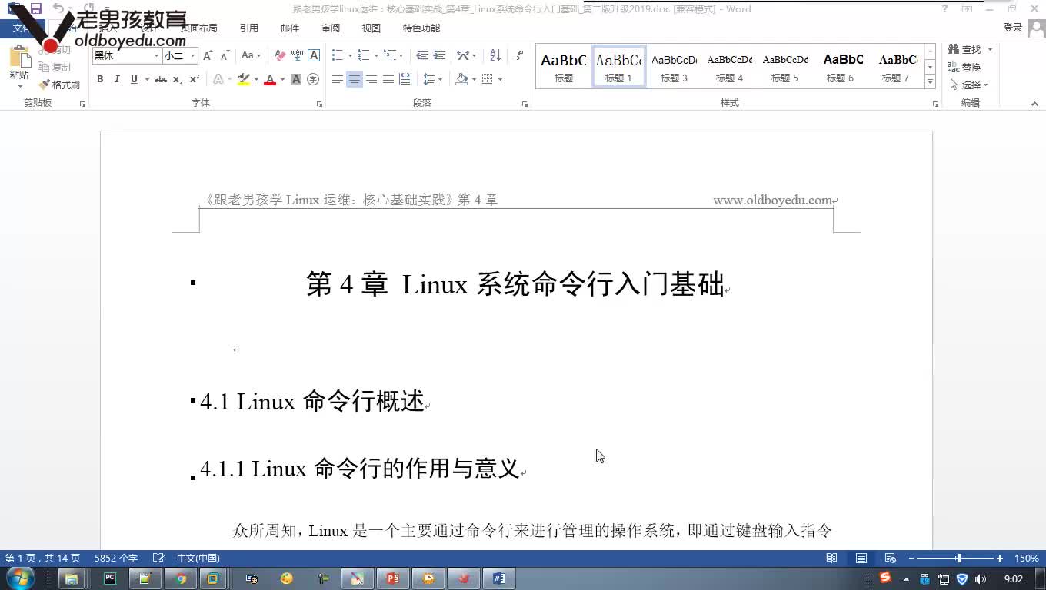Apply distributed alignment
The image size is (1046, 590).
pyautogui.click(x=405, y=79)
